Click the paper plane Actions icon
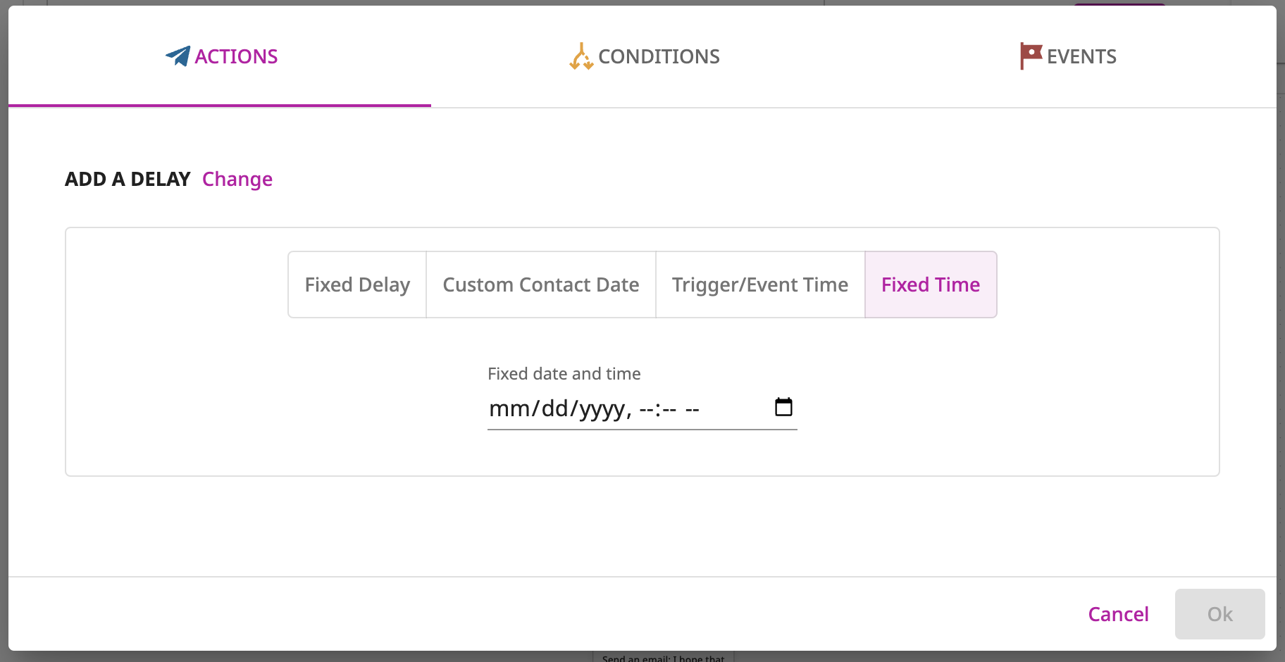The height and width of the screenshot is (662, 1285). pos(178,56)
